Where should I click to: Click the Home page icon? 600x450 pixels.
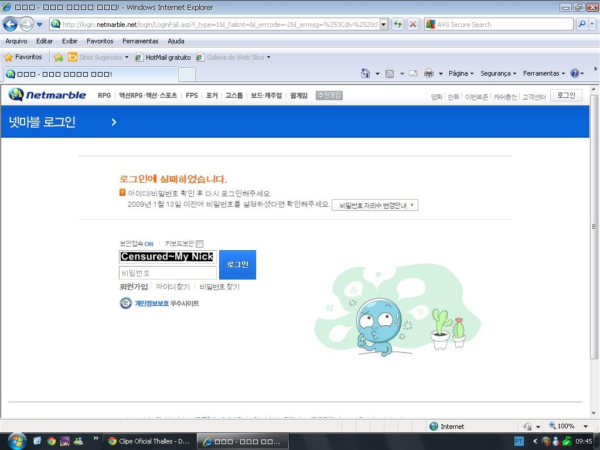click(366, 73)
